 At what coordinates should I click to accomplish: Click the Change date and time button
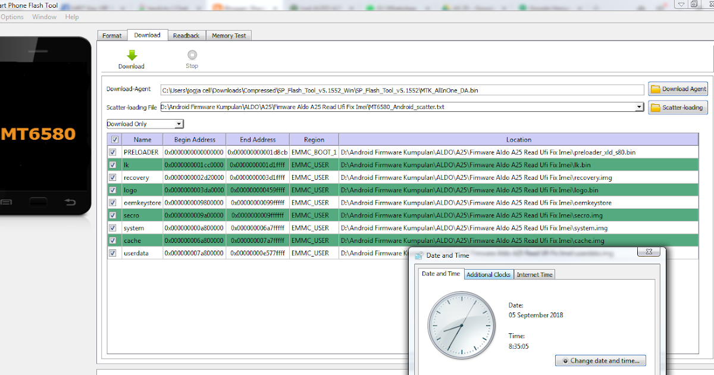click(600, 360)
